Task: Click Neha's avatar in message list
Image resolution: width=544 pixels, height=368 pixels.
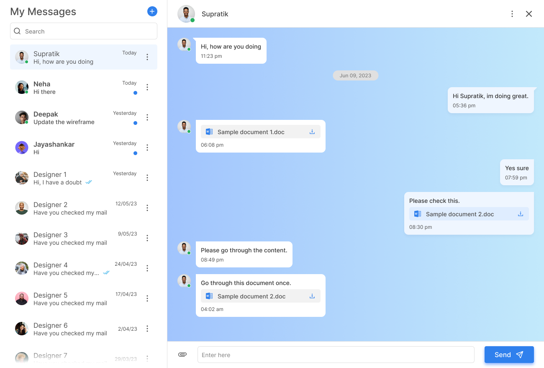Action: tap(22, 87)
